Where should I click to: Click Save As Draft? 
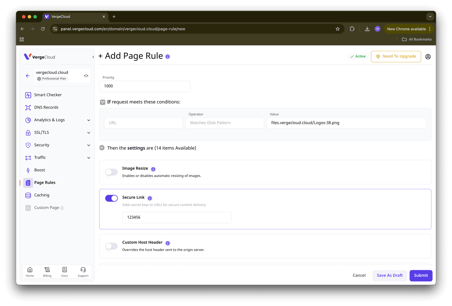coord(390,275)
